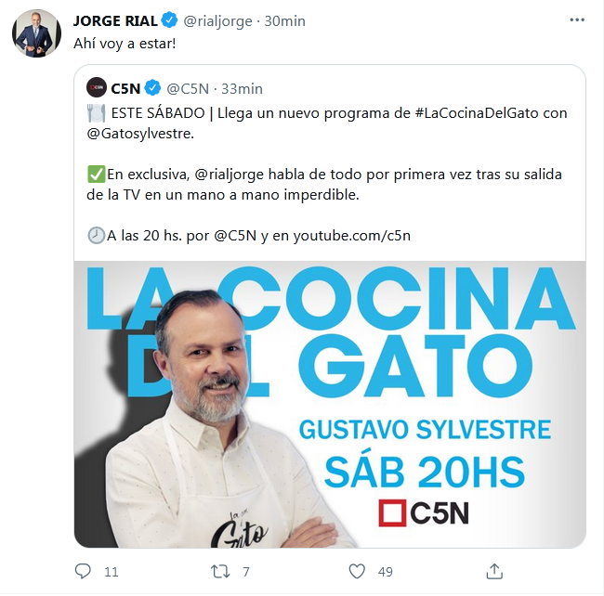Viewport: 604px width, 596px height.
Task: Open the three-dot more options menu
Action: coord(577,20)
